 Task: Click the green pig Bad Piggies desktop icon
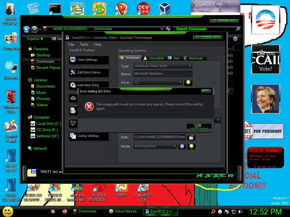[99, 8]
